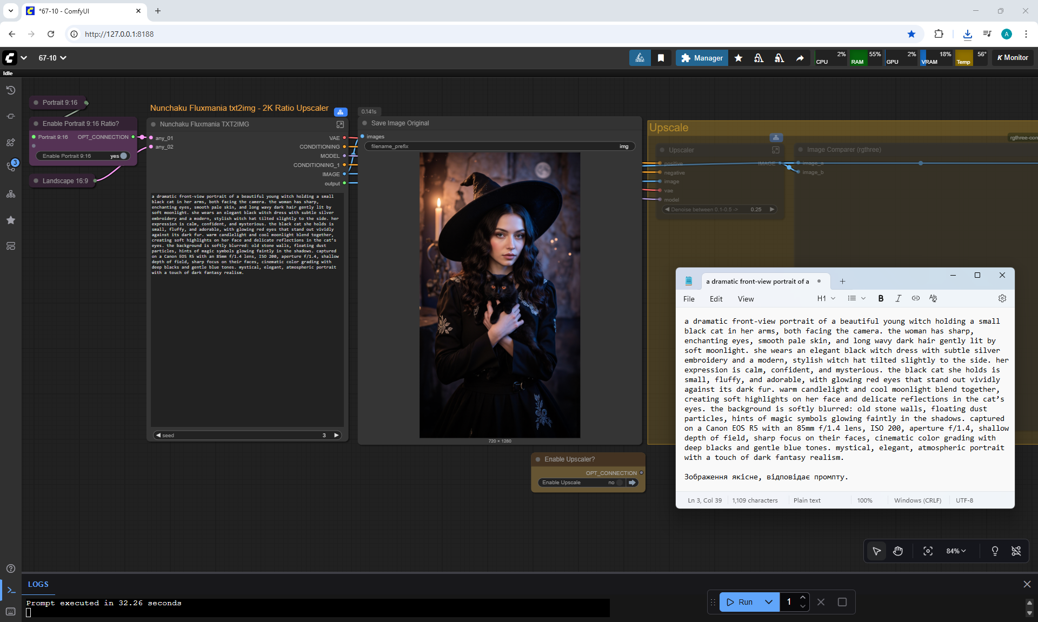This screenshot has height=622, width=1038.
Task: Select the hand pan tool
Action: [x=898, y=551]
